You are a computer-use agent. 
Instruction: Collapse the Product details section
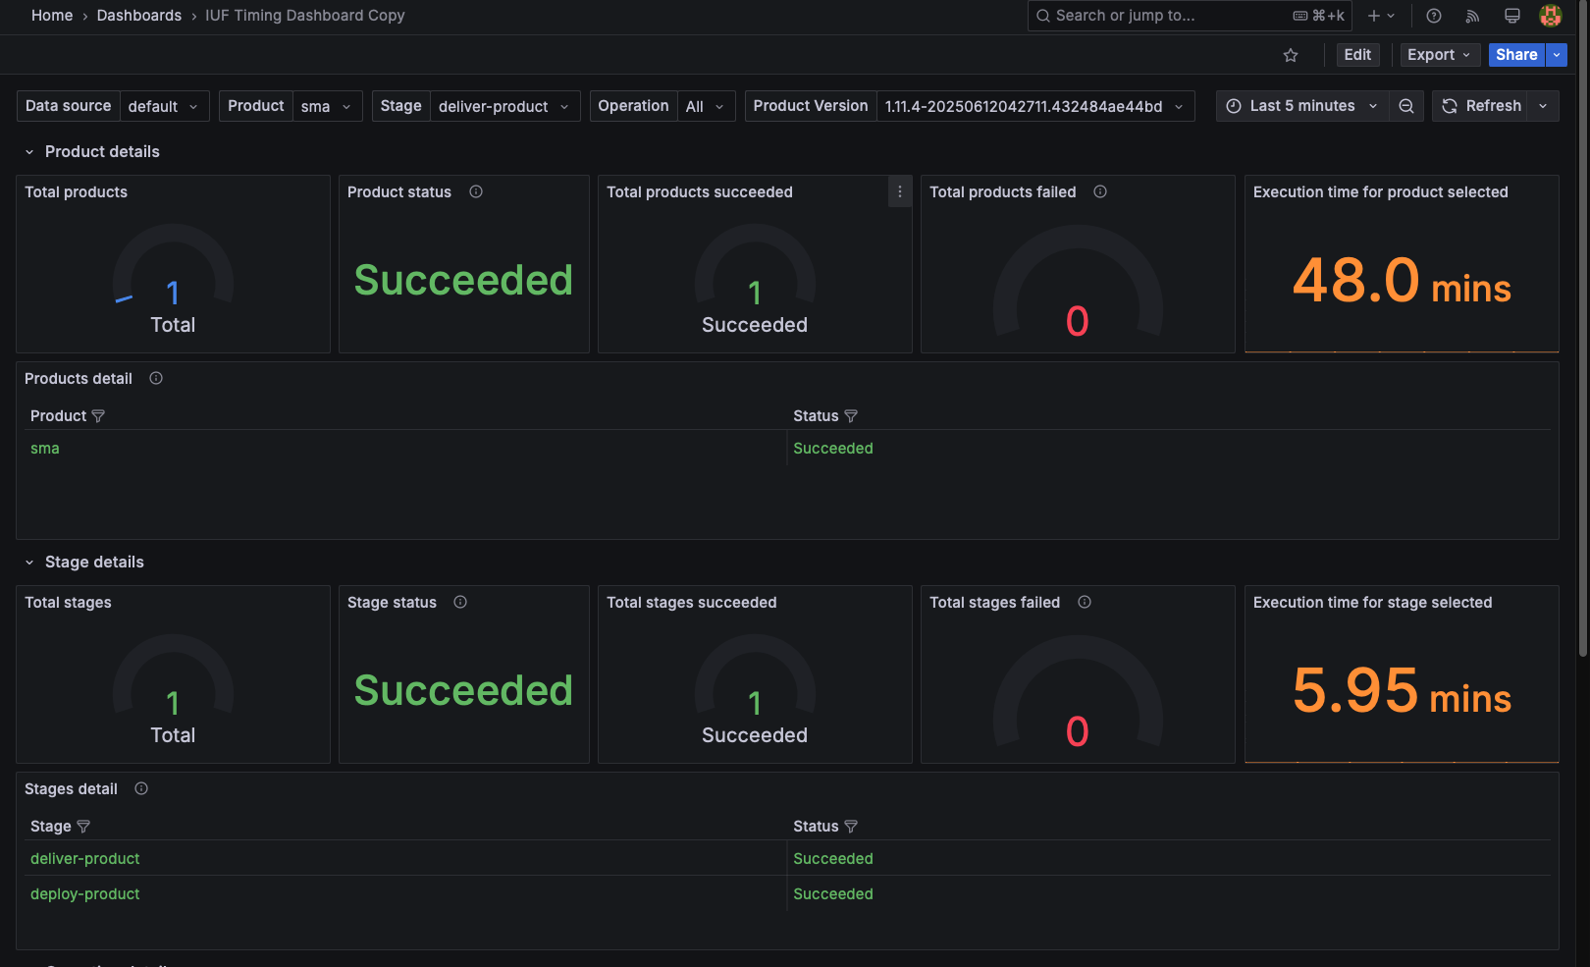coord(27,151)
